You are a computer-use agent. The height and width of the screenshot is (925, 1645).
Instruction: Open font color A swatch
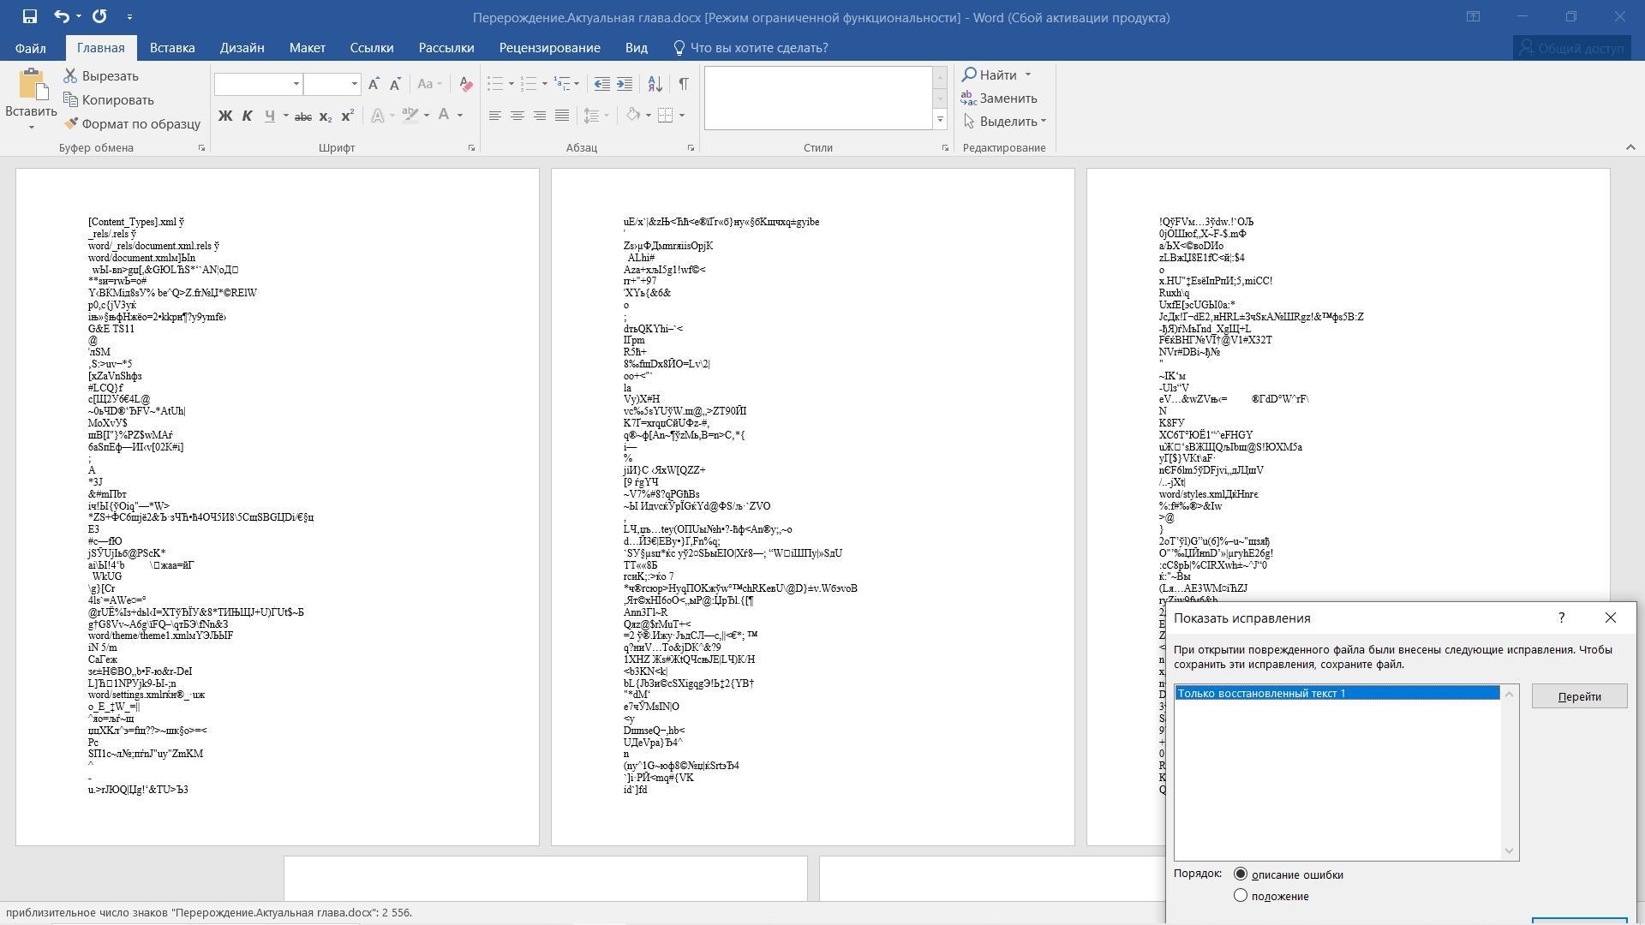[x=444, y=116]
